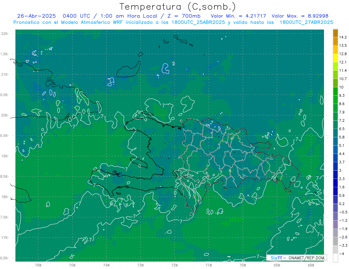Click the 13.5 colorbar legend value
The width and height of the screenshot is (349, 269).
coord(343,46)
